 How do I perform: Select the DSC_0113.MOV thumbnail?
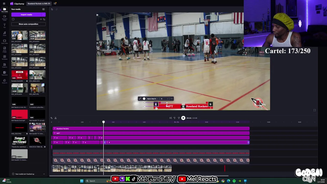pyautogui.click(x=19, y=49)
